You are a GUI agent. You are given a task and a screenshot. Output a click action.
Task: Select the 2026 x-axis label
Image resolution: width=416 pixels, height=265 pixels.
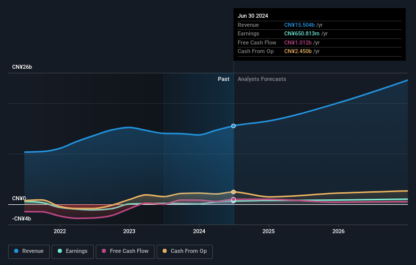(x=338, y=232)
